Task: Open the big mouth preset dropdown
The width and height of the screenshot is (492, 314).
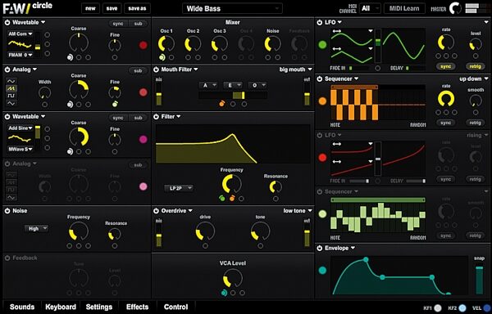Action: click(x=295, y=70)
